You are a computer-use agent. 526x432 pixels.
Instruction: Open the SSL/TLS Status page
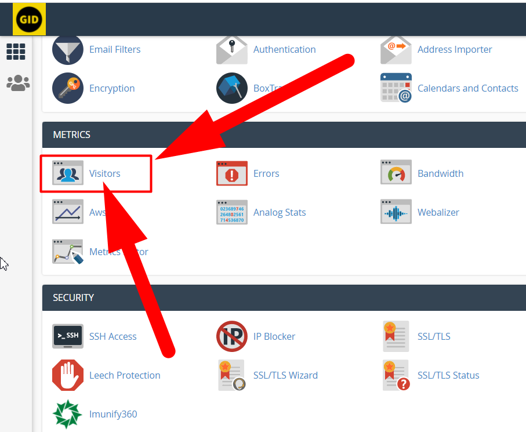[x=448, y=375]
